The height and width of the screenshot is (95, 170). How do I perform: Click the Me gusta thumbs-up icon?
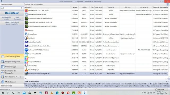pyautogui.click(x=156, y=89)
